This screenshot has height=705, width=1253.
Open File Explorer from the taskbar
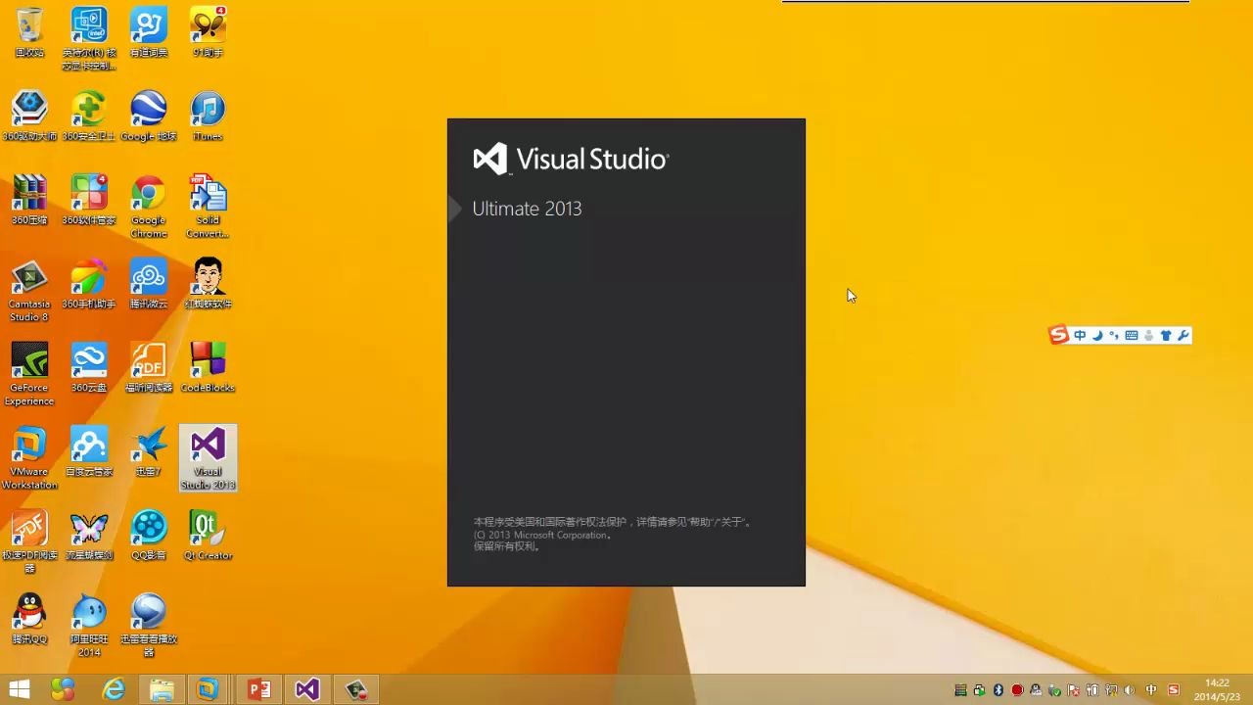162,689
